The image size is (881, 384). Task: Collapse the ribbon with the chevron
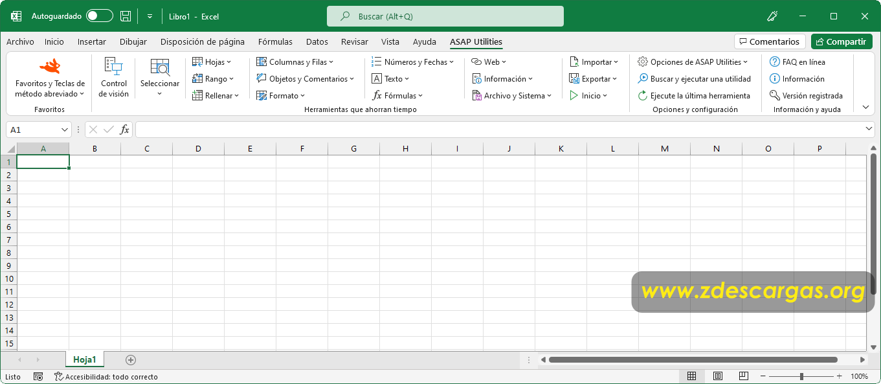866,107
